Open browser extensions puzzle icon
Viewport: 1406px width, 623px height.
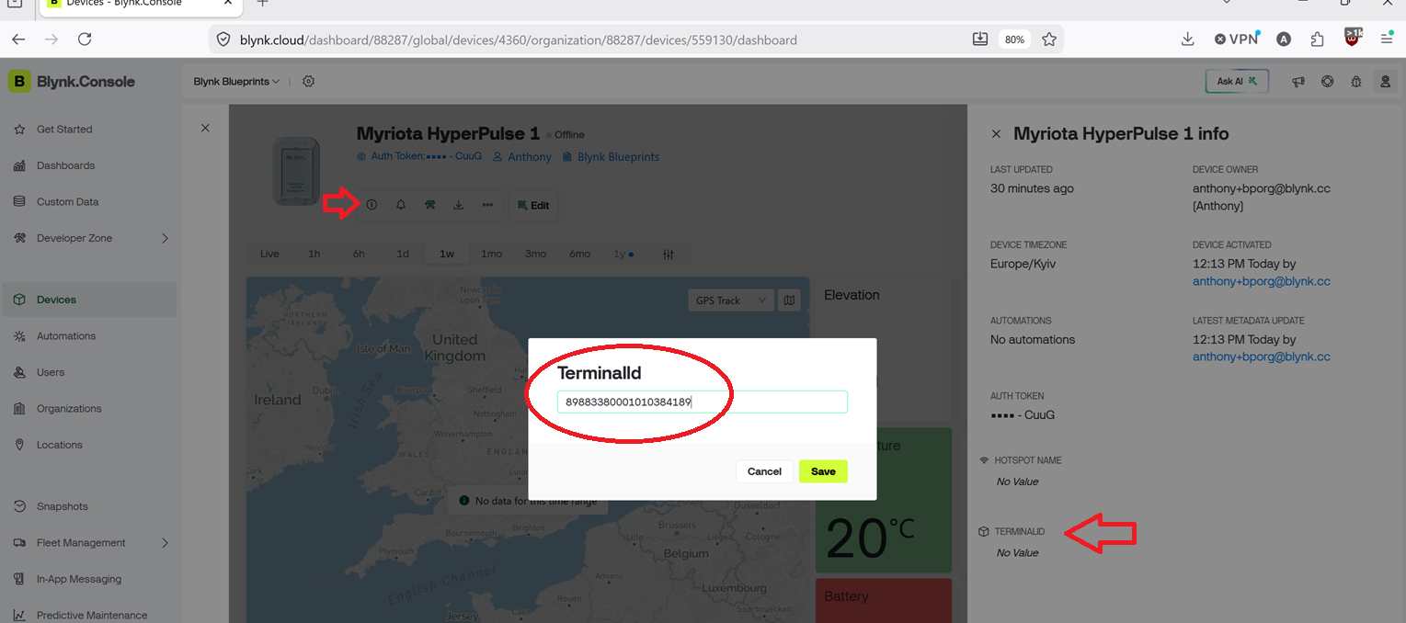[1318, 40]
